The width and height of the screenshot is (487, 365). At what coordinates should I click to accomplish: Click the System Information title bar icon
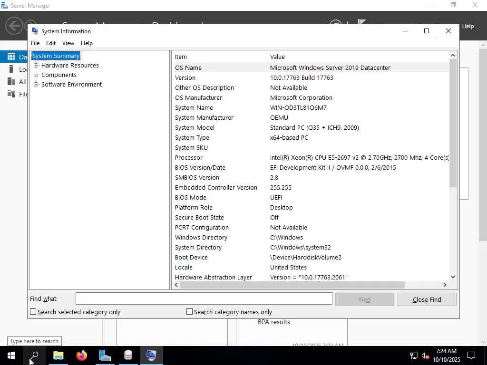pyautogui.click(x=35, y=31)
